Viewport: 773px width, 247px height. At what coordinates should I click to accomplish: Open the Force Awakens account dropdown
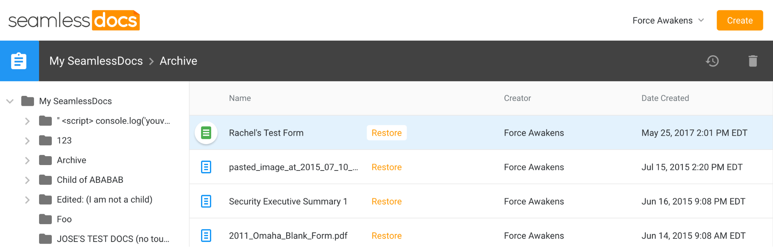coord(668,20)
